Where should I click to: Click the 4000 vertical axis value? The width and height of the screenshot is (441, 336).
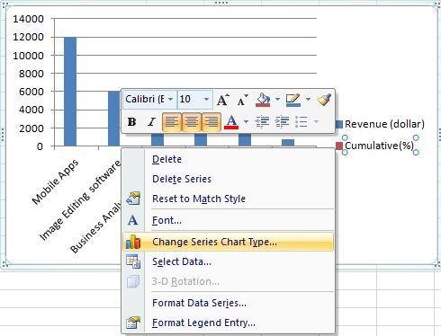pos(31,110)
